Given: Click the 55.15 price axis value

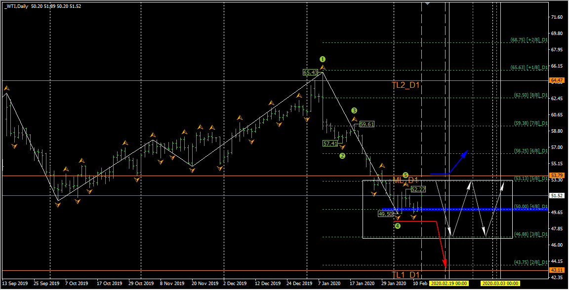Looking at the screenshot, I should coord(557,164).
